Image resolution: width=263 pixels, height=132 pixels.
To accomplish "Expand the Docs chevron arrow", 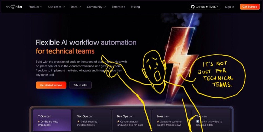I will pyautogui.click(x=80, y=7).
